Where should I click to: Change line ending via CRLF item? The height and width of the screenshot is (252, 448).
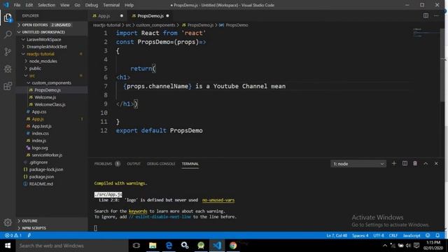(x=393, y=235)
